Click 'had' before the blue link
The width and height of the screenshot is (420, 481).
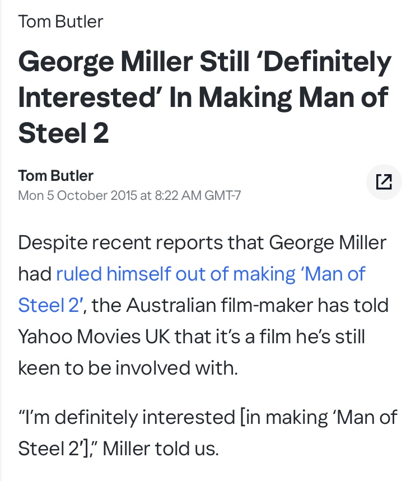point(34,274)
